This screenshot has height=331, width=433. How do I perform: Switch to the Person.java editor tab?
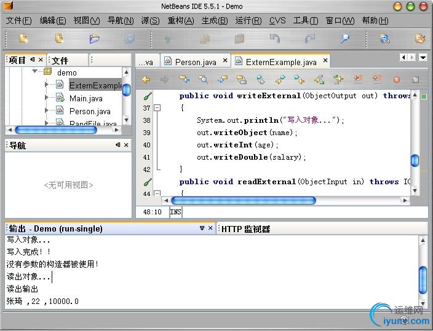pos(196,62)
